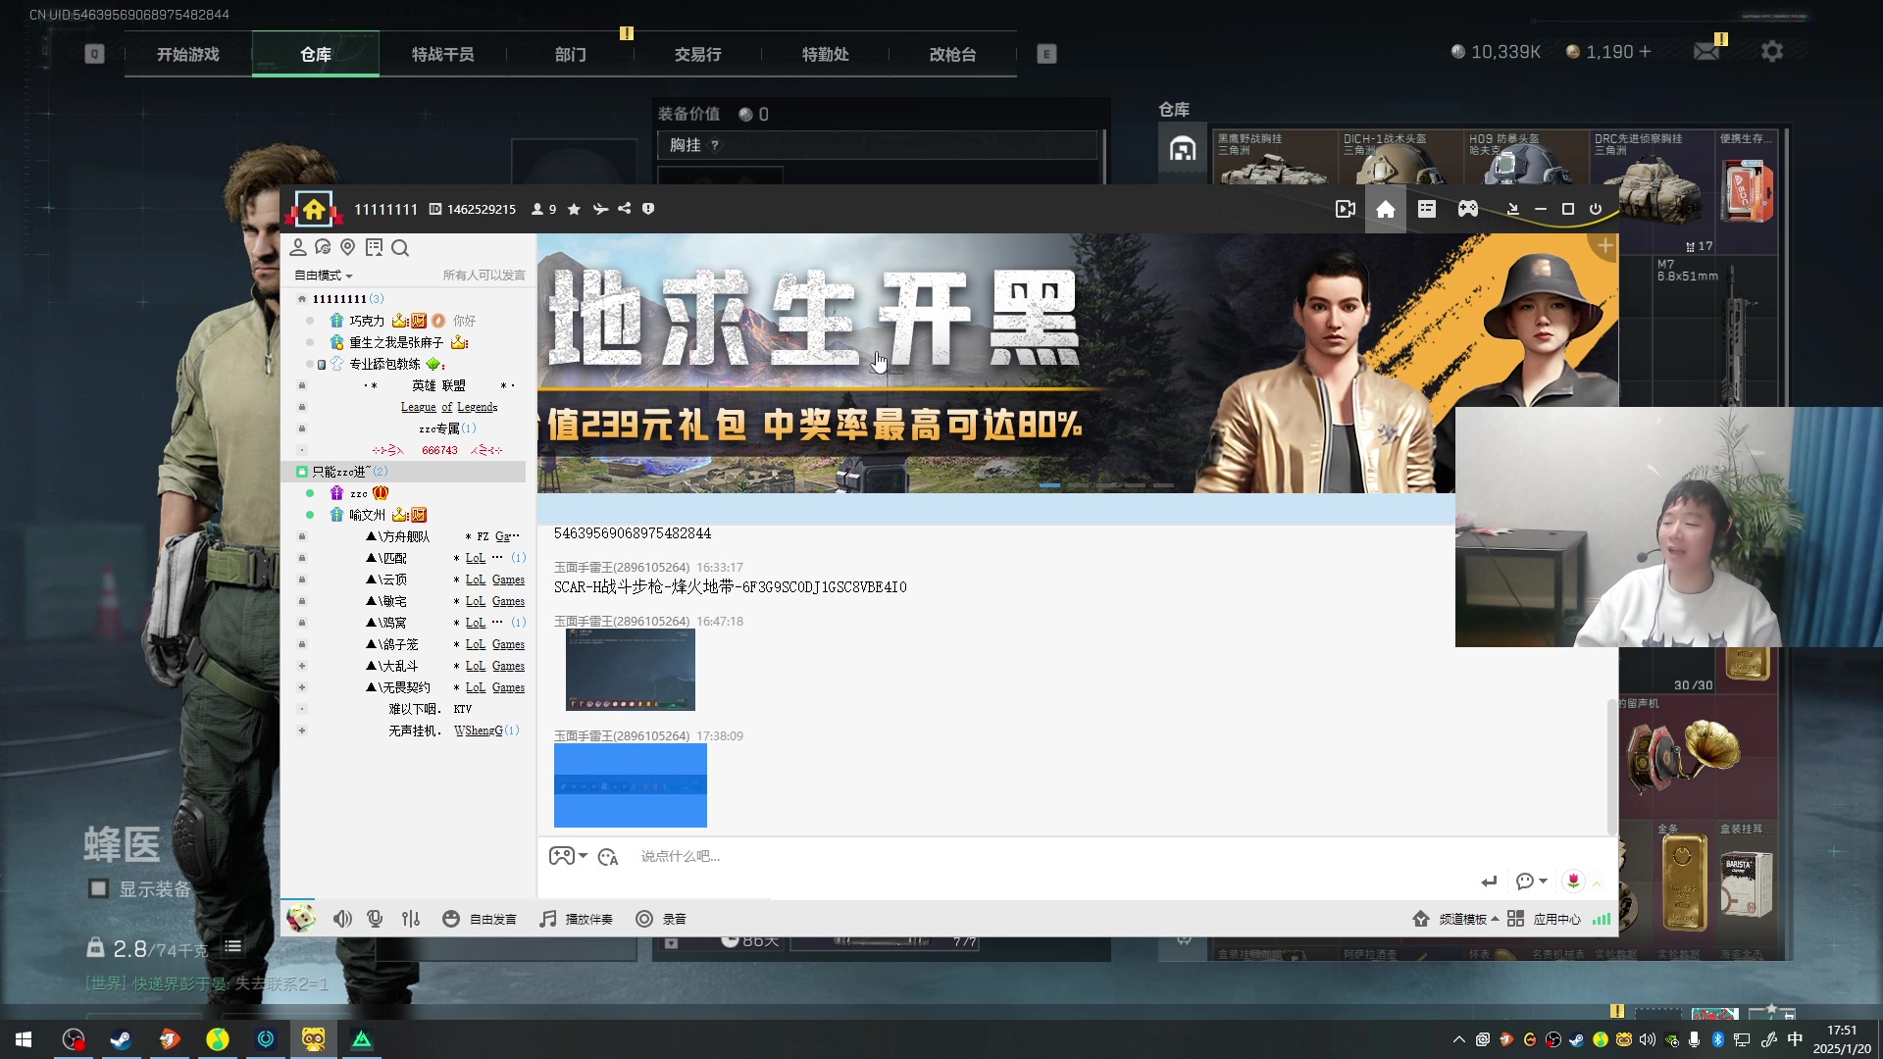The image size is (1883, 1059).
Task: Share the channel using the share icon
Action: [625, 209]
